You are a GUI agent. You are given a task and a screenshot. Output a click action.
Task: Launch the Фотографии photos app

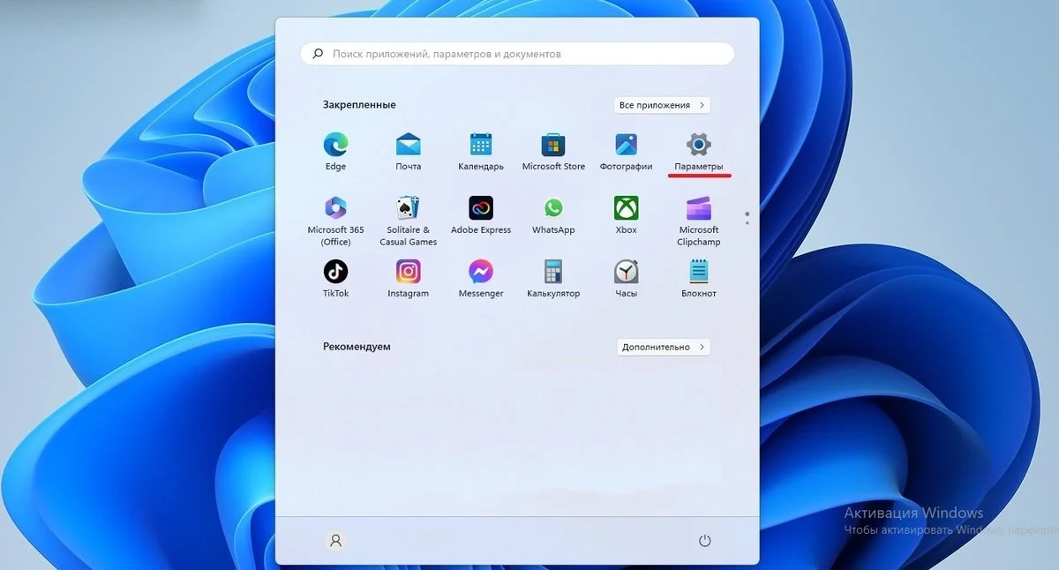(x=626, y=151)
